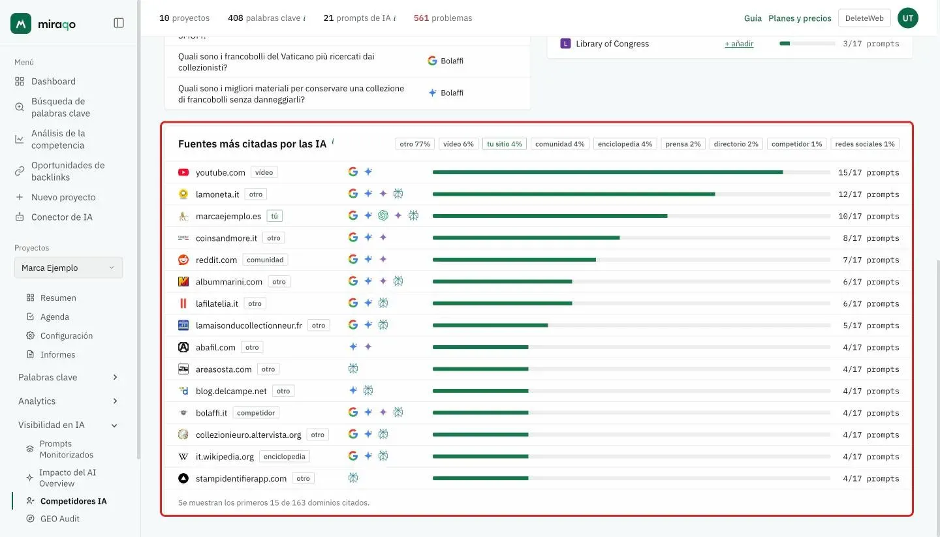Screen dimensions: 940x537
Task: Click the 'vídeo 6%' category tag
Action: tap(458, 144)
